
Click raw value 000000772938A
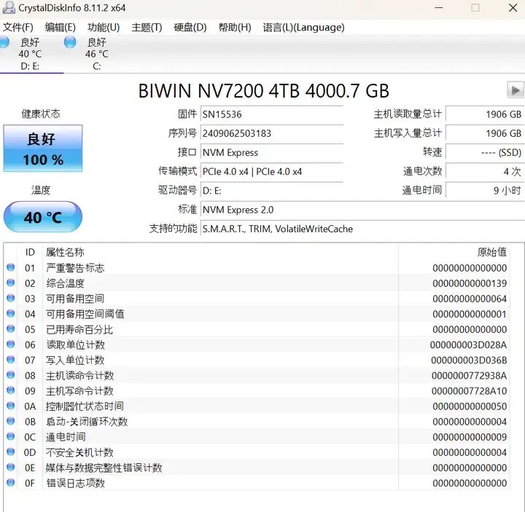469,376
